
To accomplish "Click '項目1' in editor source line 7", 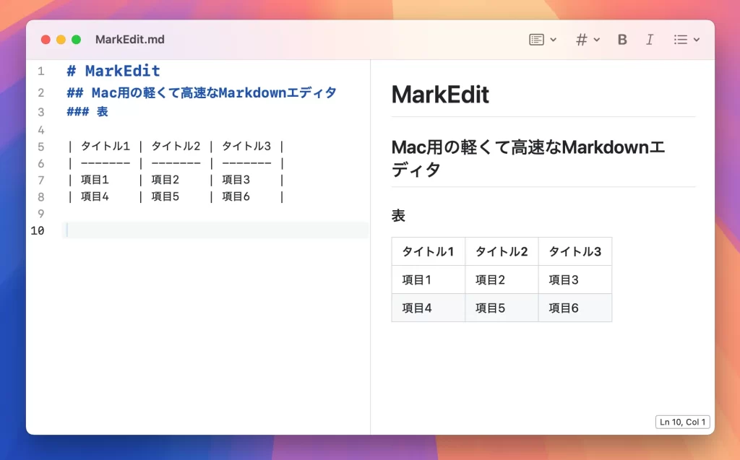I will (95, 180).
